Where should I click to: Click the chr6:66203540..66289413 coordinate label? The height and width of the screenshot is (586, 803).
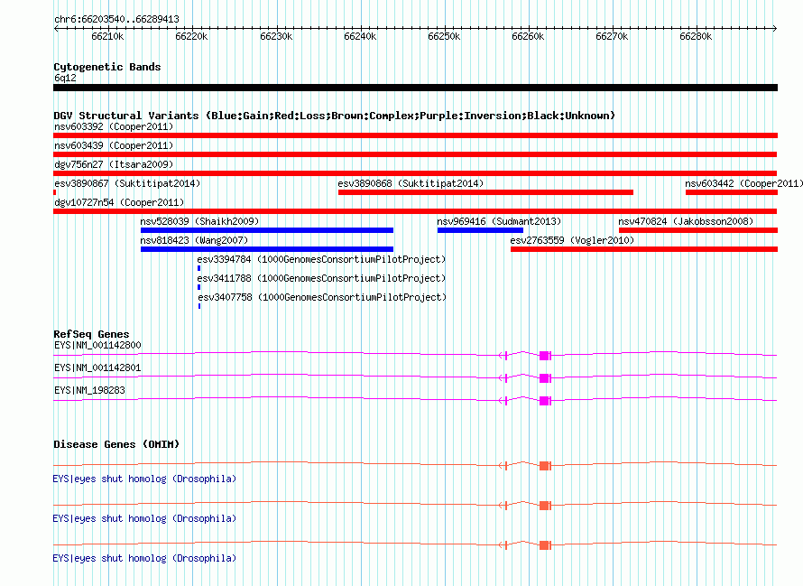tap(116, 19)
